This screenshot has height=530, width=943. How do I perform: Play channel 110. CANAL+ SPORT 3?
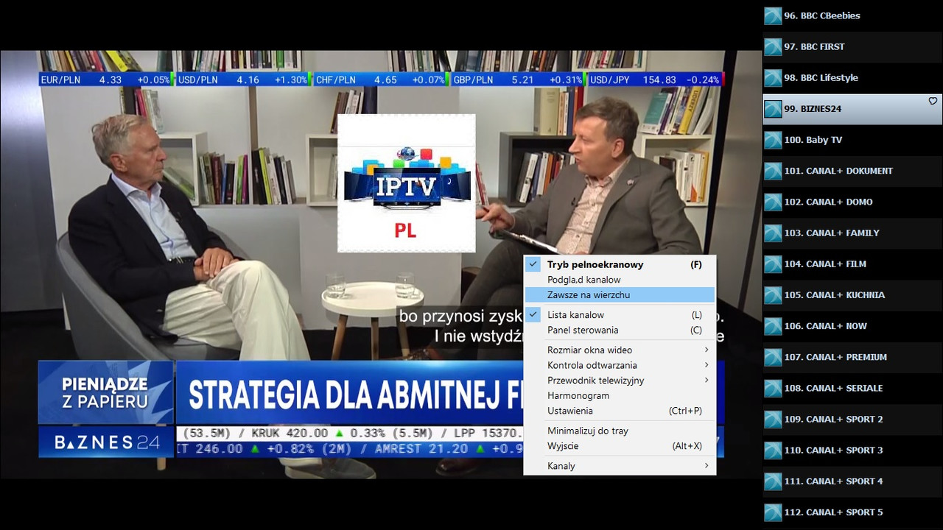click(x=852, y=451)
